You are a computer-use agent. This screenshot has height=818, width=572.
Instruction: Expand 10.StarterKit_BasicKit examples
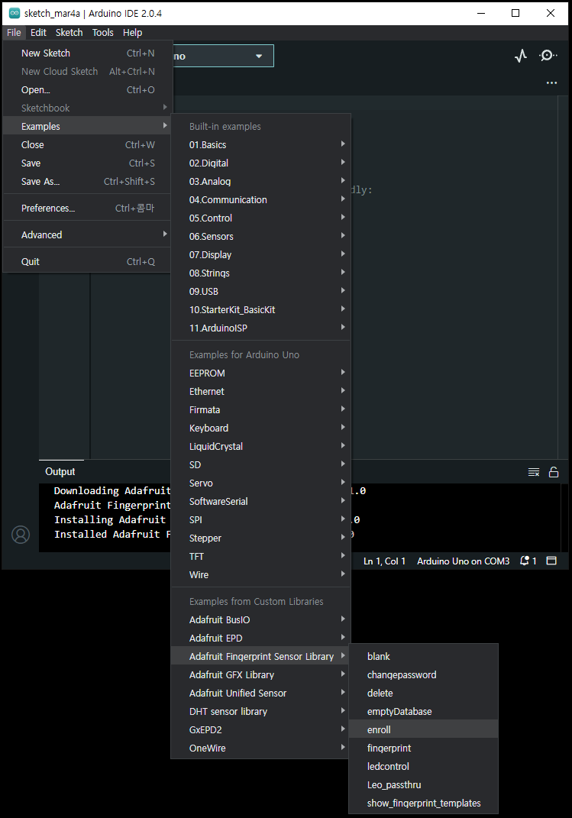pos(260,309)
